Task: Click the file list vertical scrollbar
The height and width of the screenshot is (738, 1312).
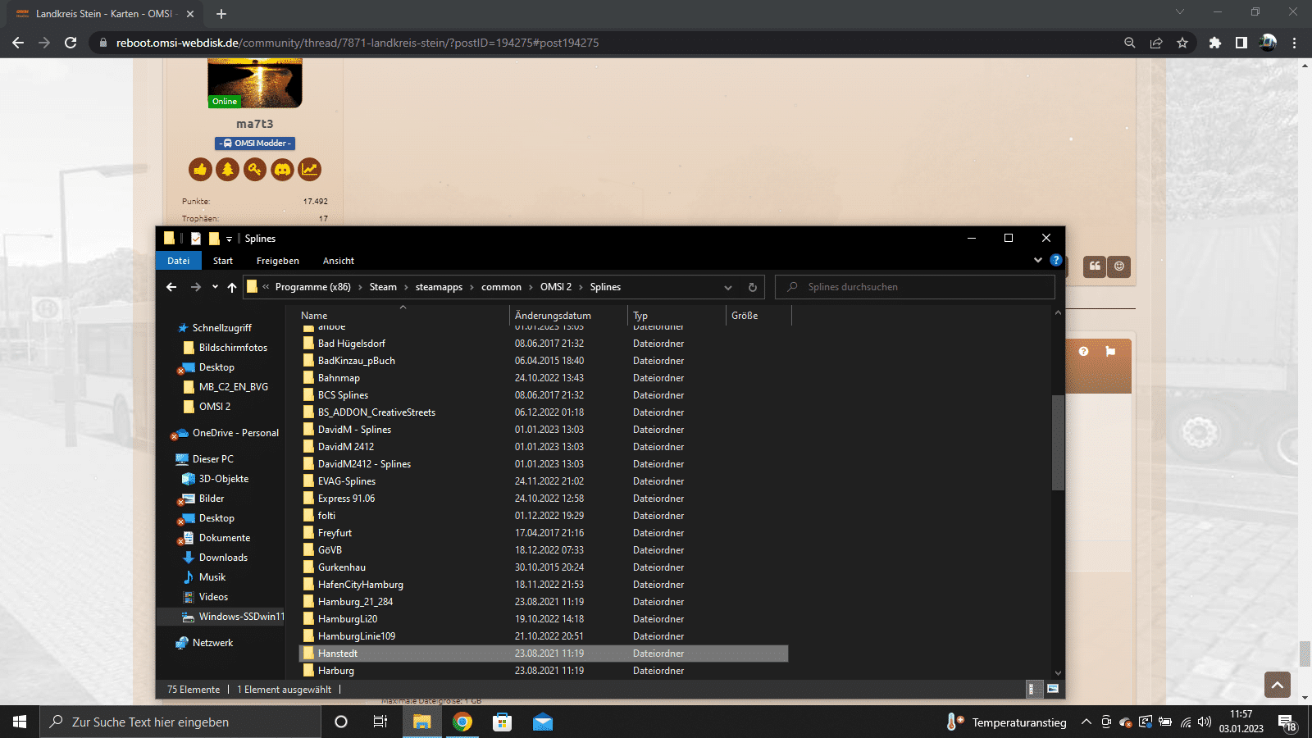Action: [x=1058, y=443]
